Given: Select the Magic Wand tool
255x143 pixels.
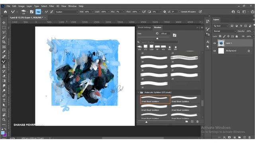Looking at the screenshot, I should (x=4, y=37).
